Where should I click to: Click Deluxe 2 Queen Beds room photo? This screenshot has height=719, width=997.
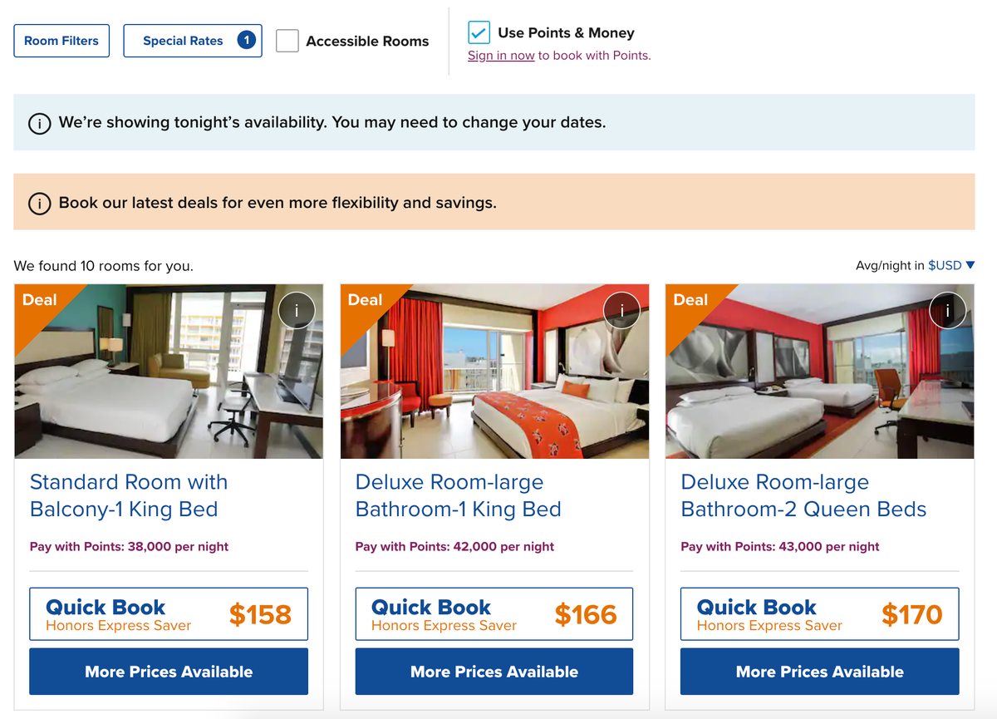coord(819,382)
